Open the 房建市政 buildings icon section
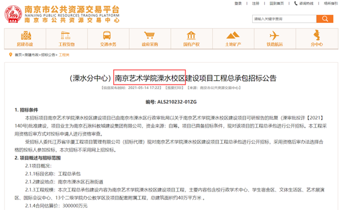 coord(25,39)
